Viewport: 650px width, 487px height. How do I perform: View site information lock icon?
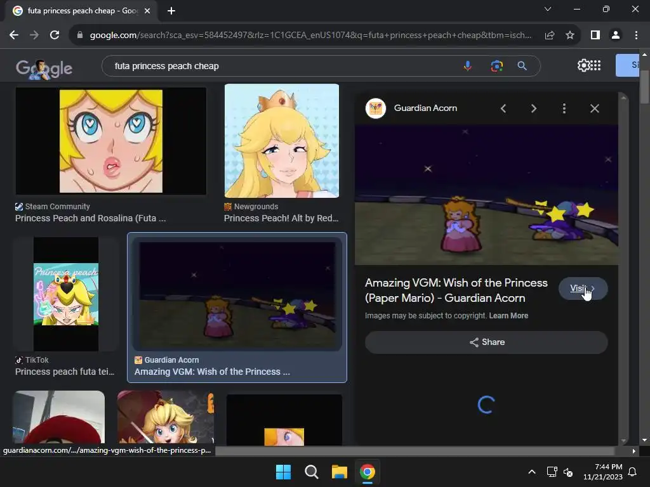tap(80, 36)
